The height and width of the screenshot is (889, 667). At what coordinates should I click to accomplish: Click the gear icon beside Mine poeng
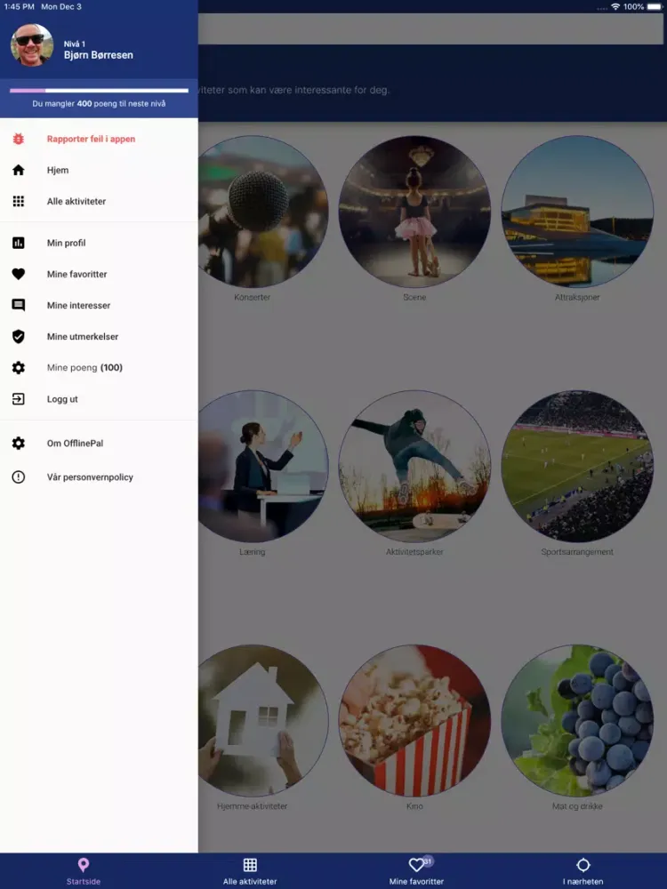coord(18,367)
